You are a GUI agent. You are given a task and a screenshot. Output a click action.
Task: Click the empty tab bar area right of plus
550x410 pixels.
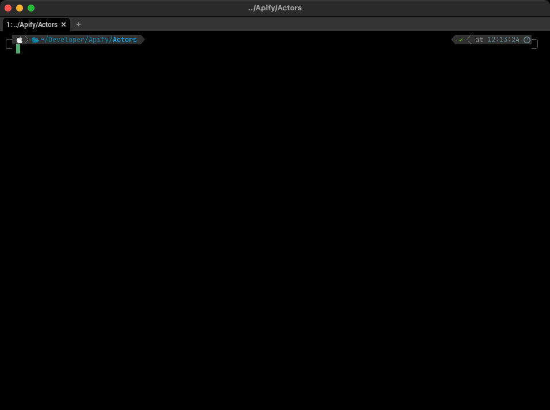316,25
